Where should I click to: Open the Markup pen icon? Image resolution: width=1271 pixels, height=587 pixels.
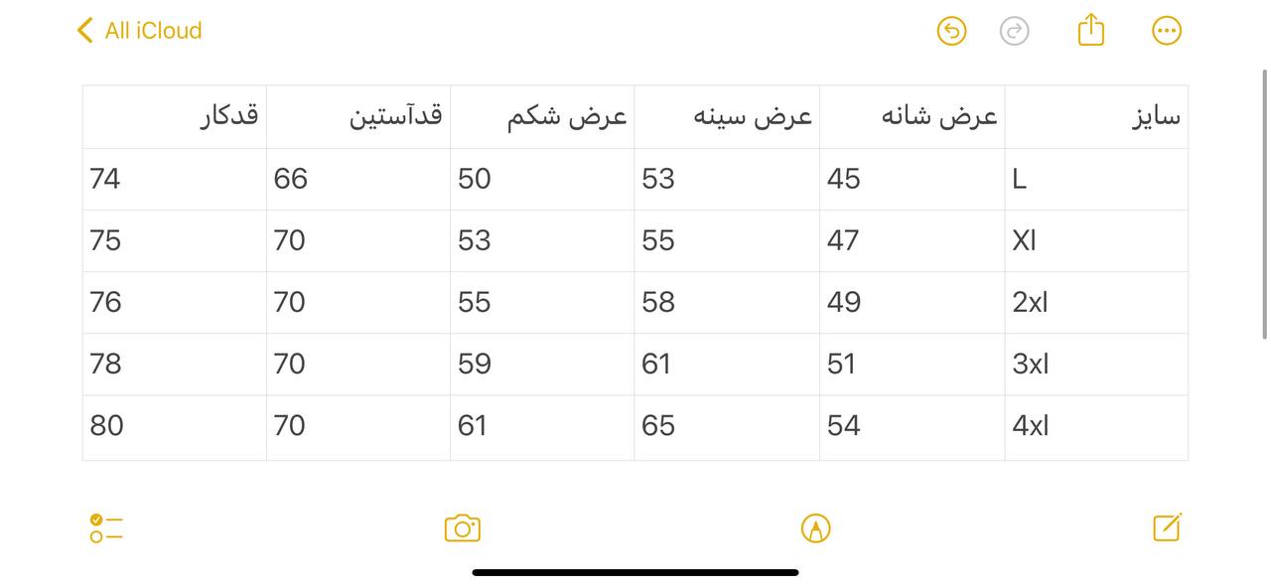pos(815,528)
